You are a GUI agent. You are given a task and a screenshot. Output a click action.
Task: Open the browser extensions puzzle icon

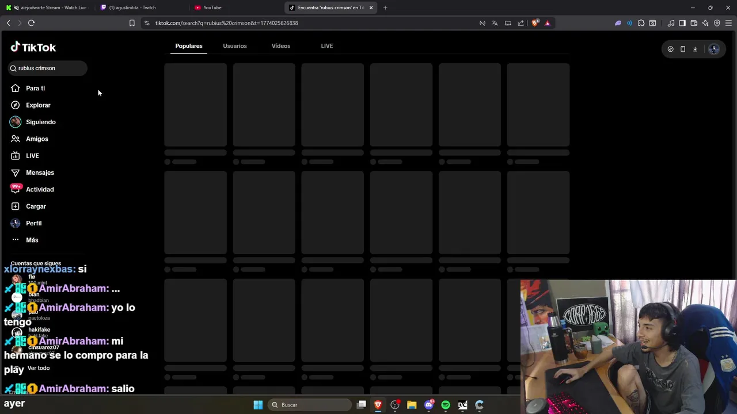[641, 23]
